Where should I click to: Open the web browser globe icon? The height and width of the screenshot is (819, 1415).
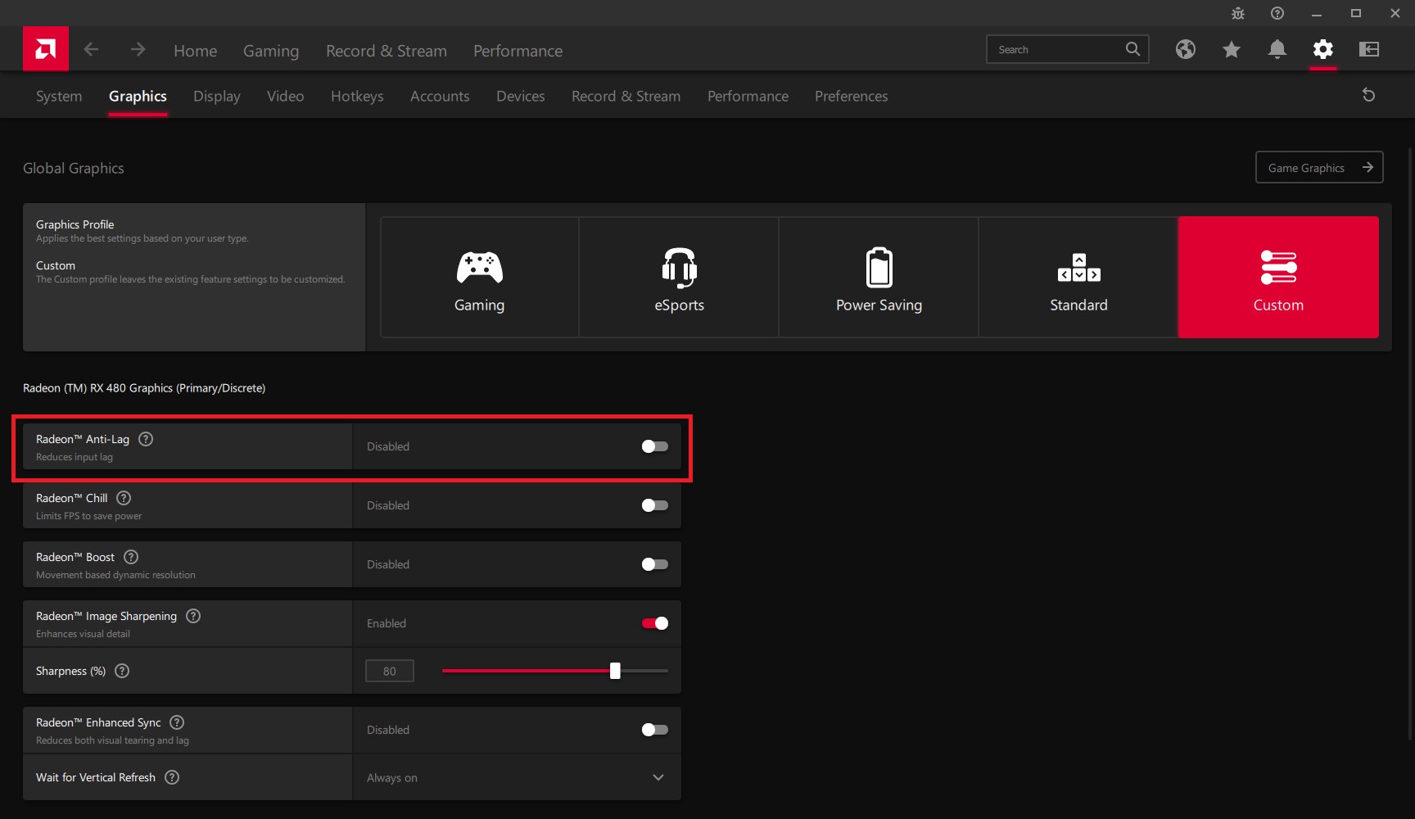1185,49
